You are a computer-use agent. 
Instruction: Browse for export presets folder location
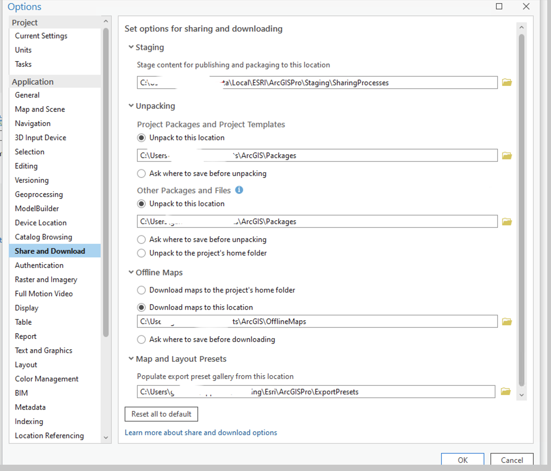pyautogui.click(x=505, y=392)
